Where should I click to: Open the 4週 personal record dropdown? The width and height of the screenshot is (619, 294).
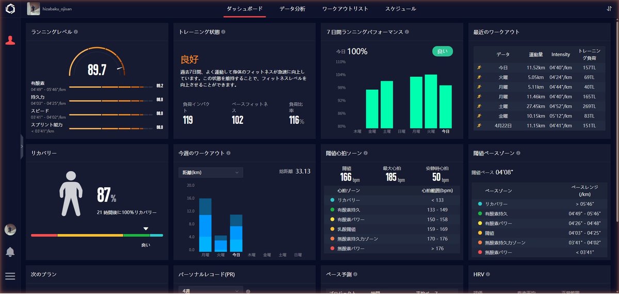pyautogui.click(x=210, y=291)
